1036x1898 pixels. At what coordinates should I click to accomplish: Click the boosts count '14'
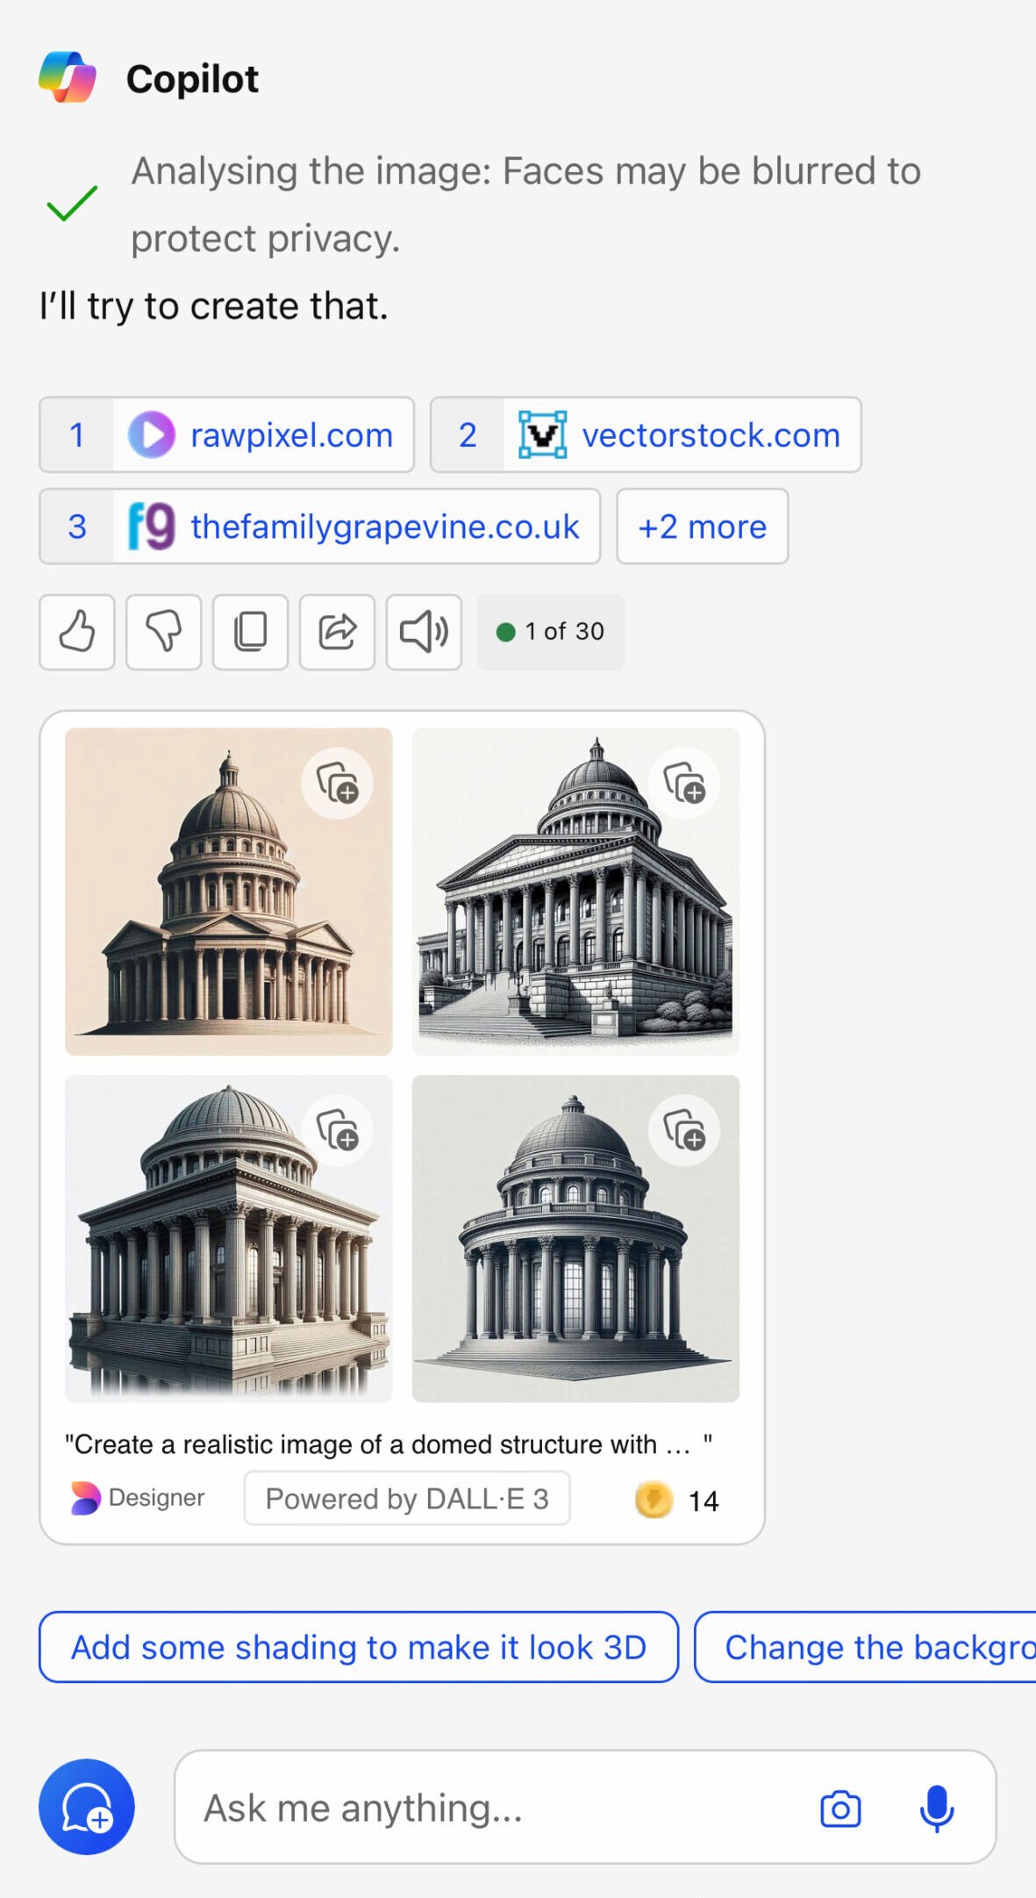coord(704,1501)
